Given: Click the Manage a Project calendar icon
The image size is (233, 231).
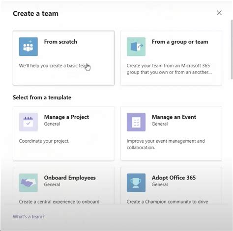Looking at the screenshot, I should pos(29,122).
